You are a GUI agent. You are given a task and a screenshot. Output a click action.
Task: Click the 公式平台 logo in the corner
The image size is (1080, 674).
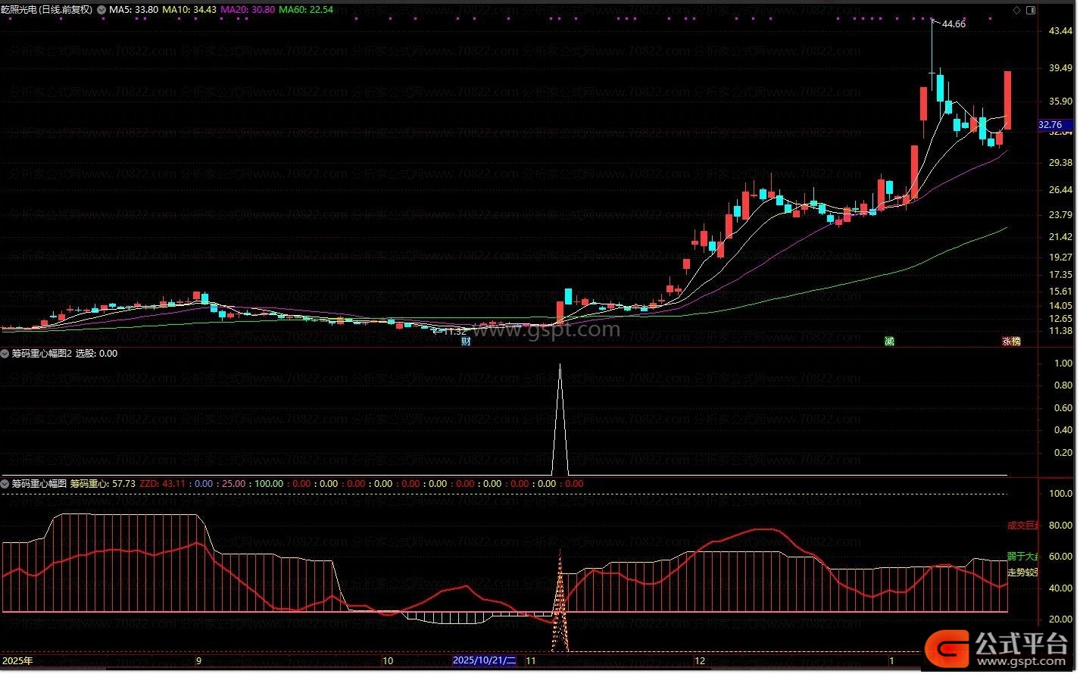pos(1000,647)
